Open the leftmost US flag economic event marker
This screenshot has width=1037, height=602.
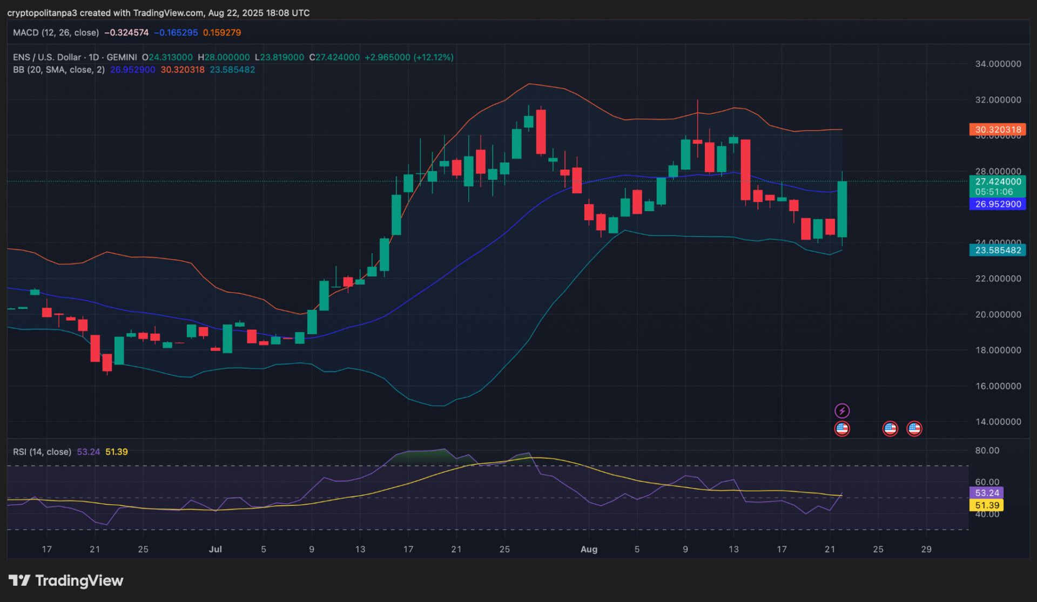click(x=842, y=429)
